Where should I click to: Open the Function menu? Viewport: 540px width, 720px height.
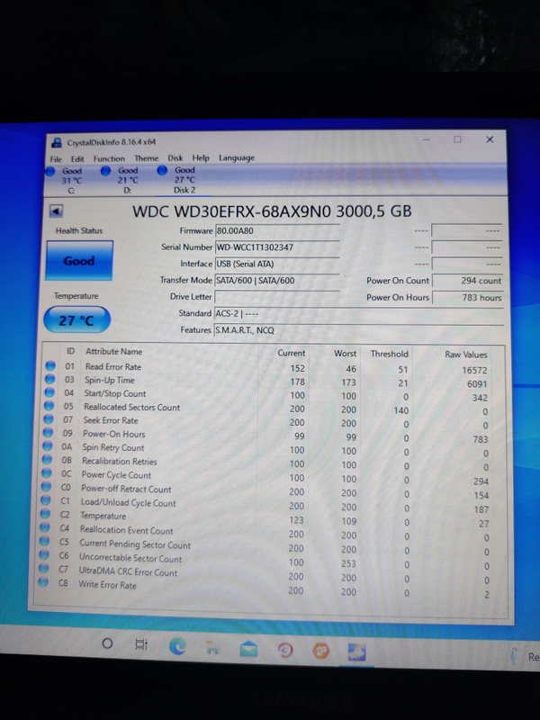tap(109, 159)
